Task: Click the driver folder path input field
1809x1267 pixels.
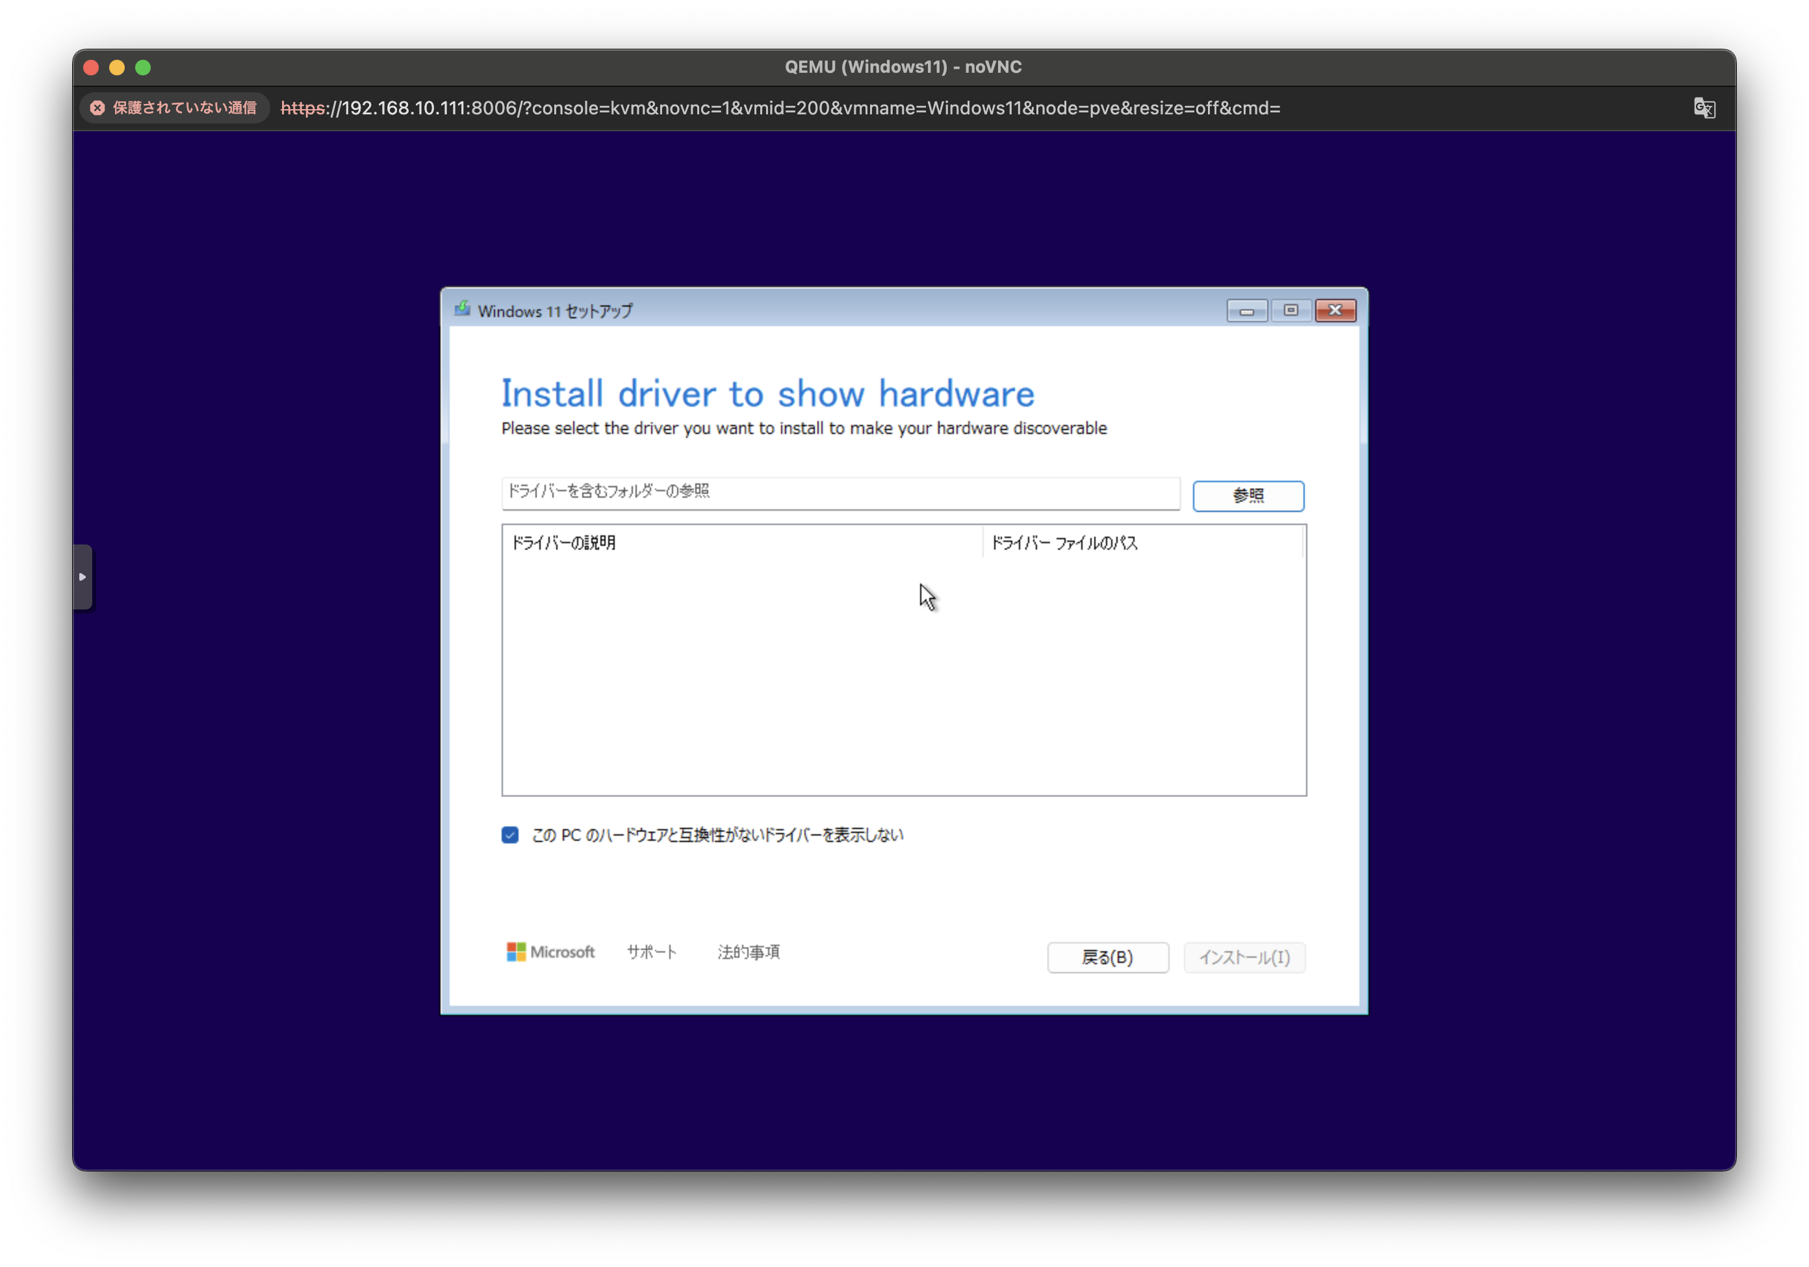Action: (840, 493)
